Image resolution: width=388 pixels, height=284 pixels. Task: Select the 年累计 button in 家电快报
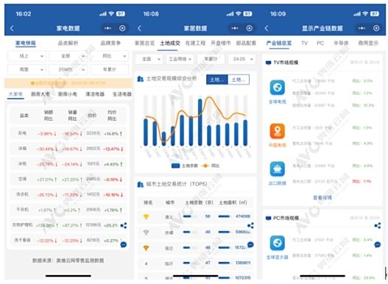tap(110, 69)
